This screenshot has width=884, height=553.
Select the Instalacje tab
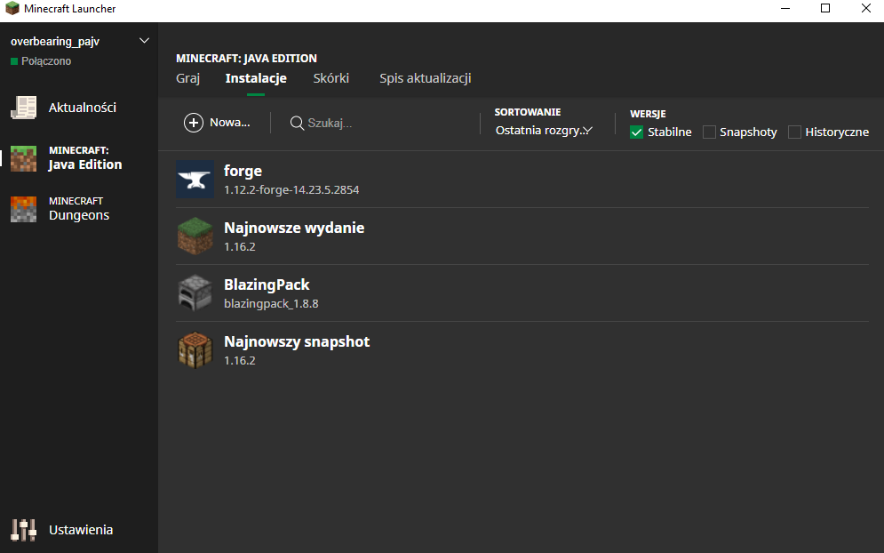[256, 78]
